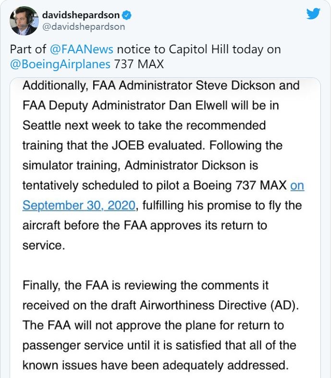This screenshot has width=331, height=378.
Task: Click the underlined word "on" before the date
Action: tap(297, 185)
